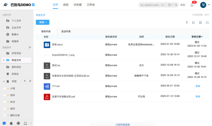Viewport: 212px width, 126px height.
Task: Click the search magnifier icon
Action: [176, 5]
